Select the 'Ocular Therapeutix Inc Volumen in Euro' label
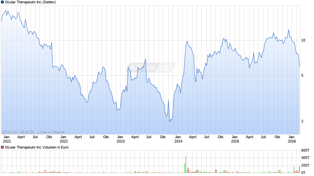Screen dimensions: 314x176 [x=37, y=147]
